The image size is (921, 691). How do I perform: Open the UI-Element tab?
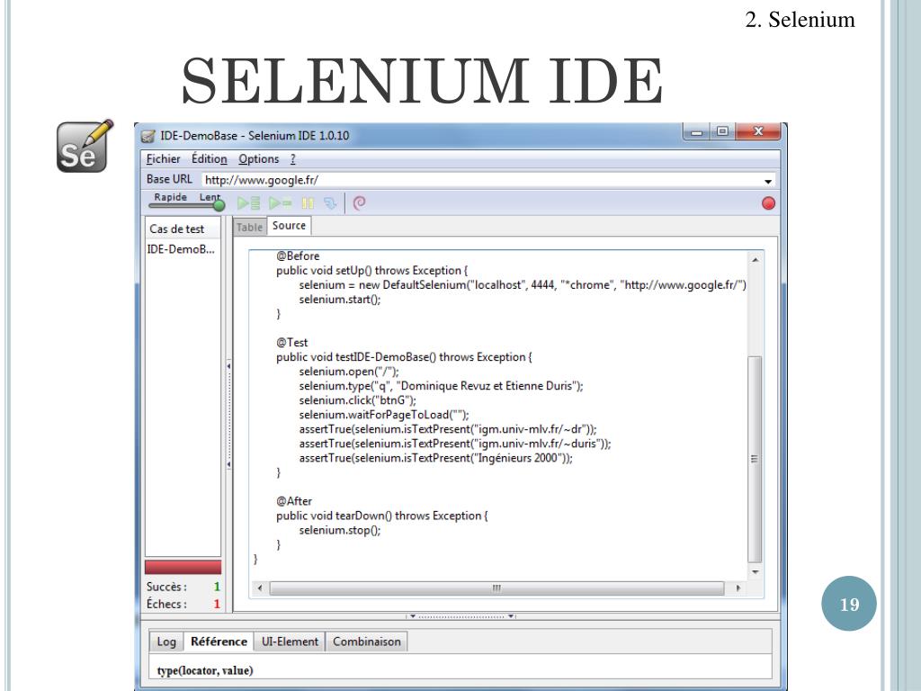tap(290, 642)
